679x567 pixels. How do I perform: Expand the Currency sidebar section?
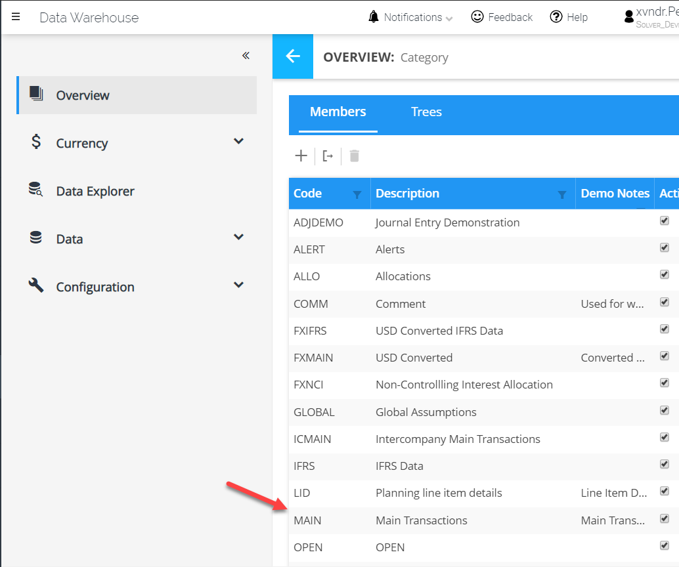point(239,142)
